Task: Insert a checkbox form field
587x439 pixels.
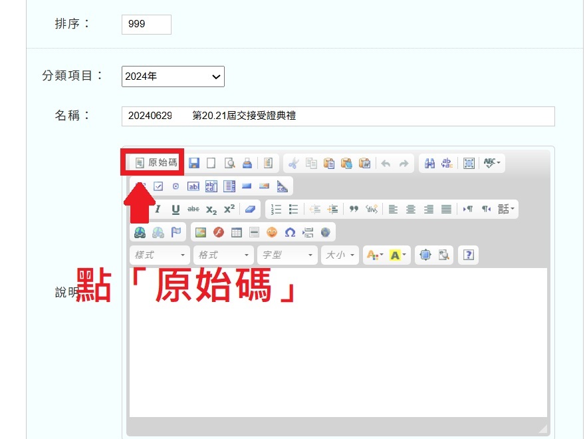Action: (x=158, y=186)
